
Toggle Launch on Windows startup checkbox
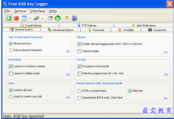[x=11, y=66]
